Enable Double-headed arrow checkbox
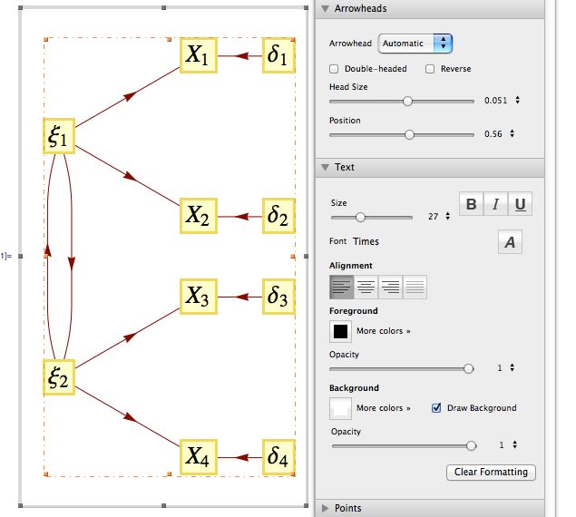 [334, 69]
